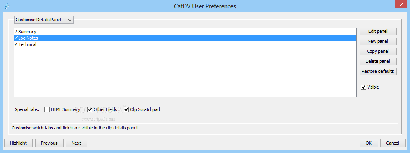Create a New panel
The width and height of the screenshot is (410, 153).
378,41
